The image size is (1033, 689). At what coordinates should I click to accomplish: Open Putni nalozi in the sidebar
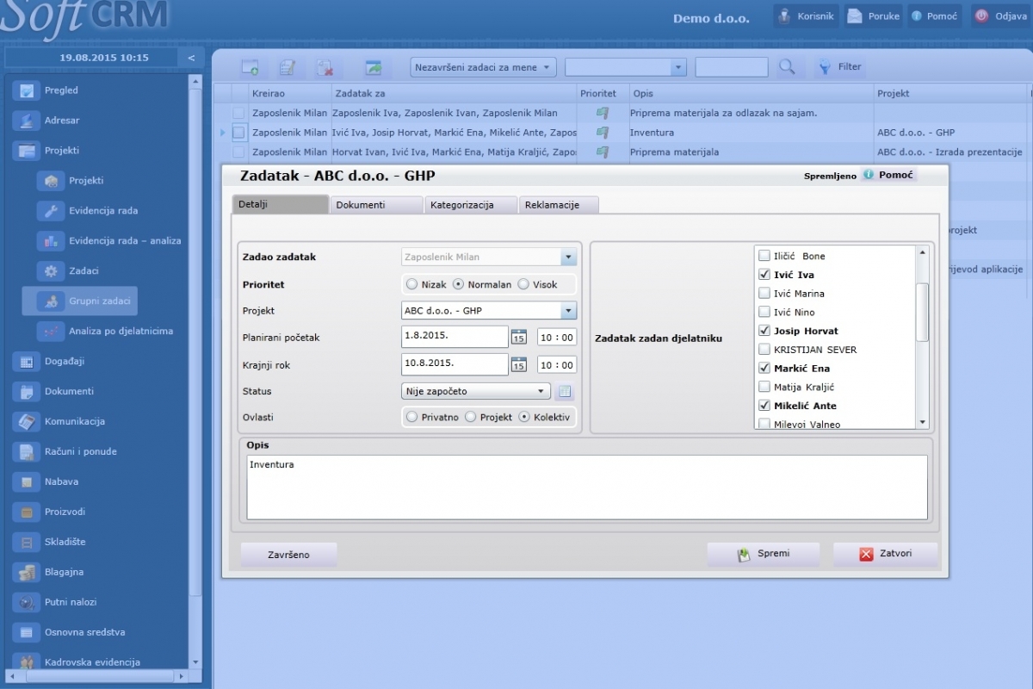click(x=71, y=603)
